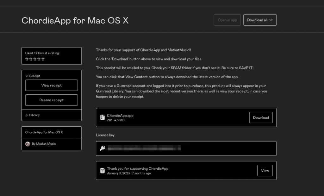The width and height of the screenshot is (324, 196).
Task: Expand the Library section
Action: coord(33,115)
